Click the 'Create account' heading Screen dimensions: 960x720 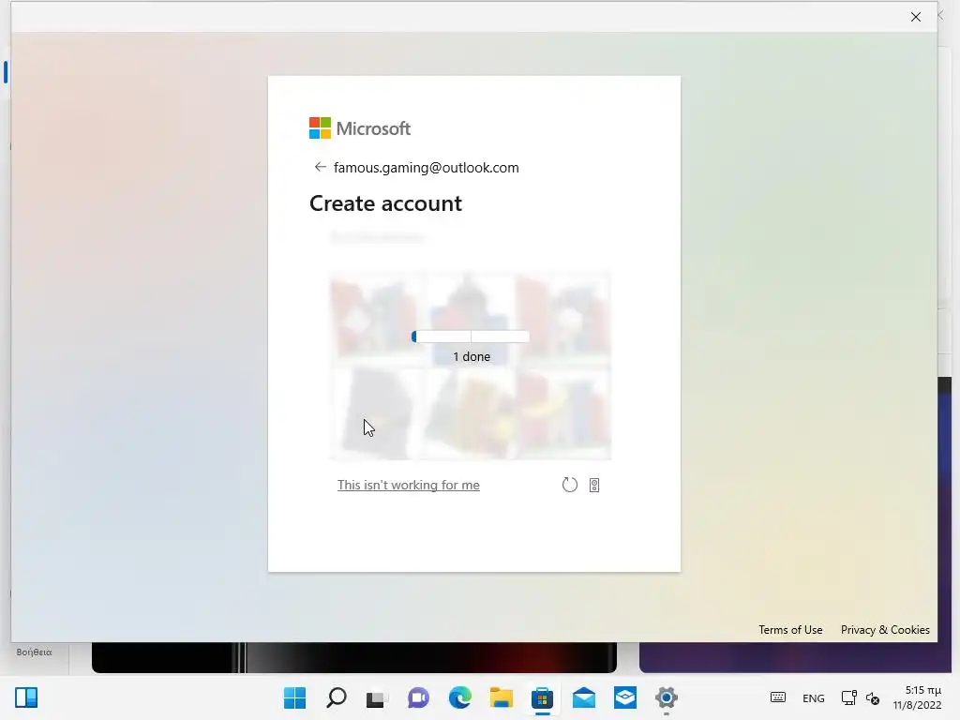(385, 203)
